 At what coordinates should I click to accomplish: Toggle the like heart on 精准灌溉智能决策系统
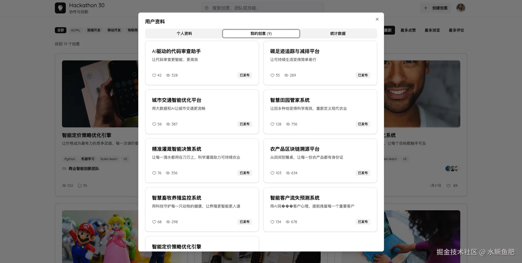(154, 173)
